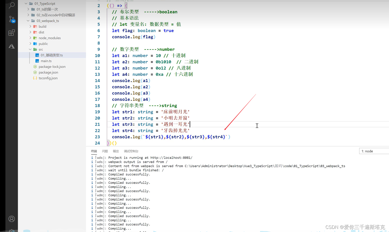This screenshot has height=232, width=389.
Task: Open the 调试控制台 tab
Action: [x=131, y=151]
